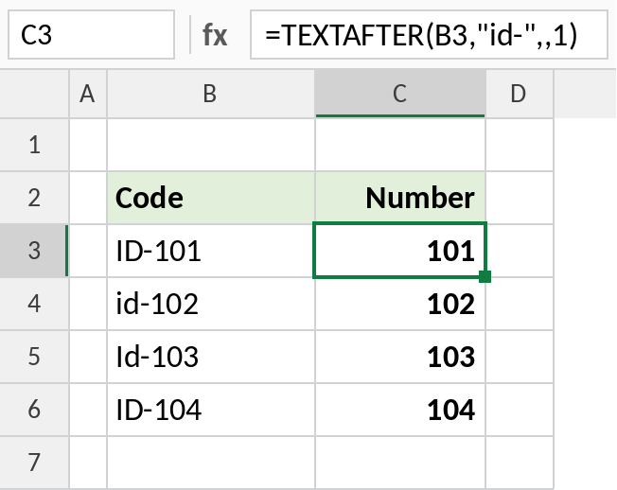The height and width of the screenshot is (490, 617).
Task: Click cell showing 103
Action: pos(400,357)
